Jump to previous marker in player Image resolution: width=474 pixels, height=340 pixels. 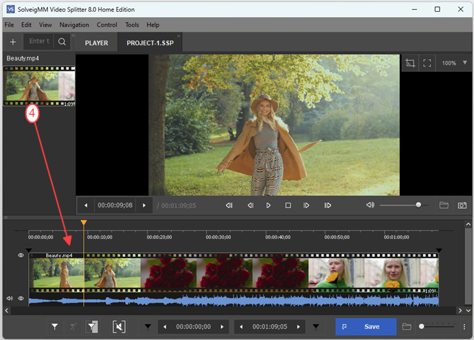(x=229, y=205)
